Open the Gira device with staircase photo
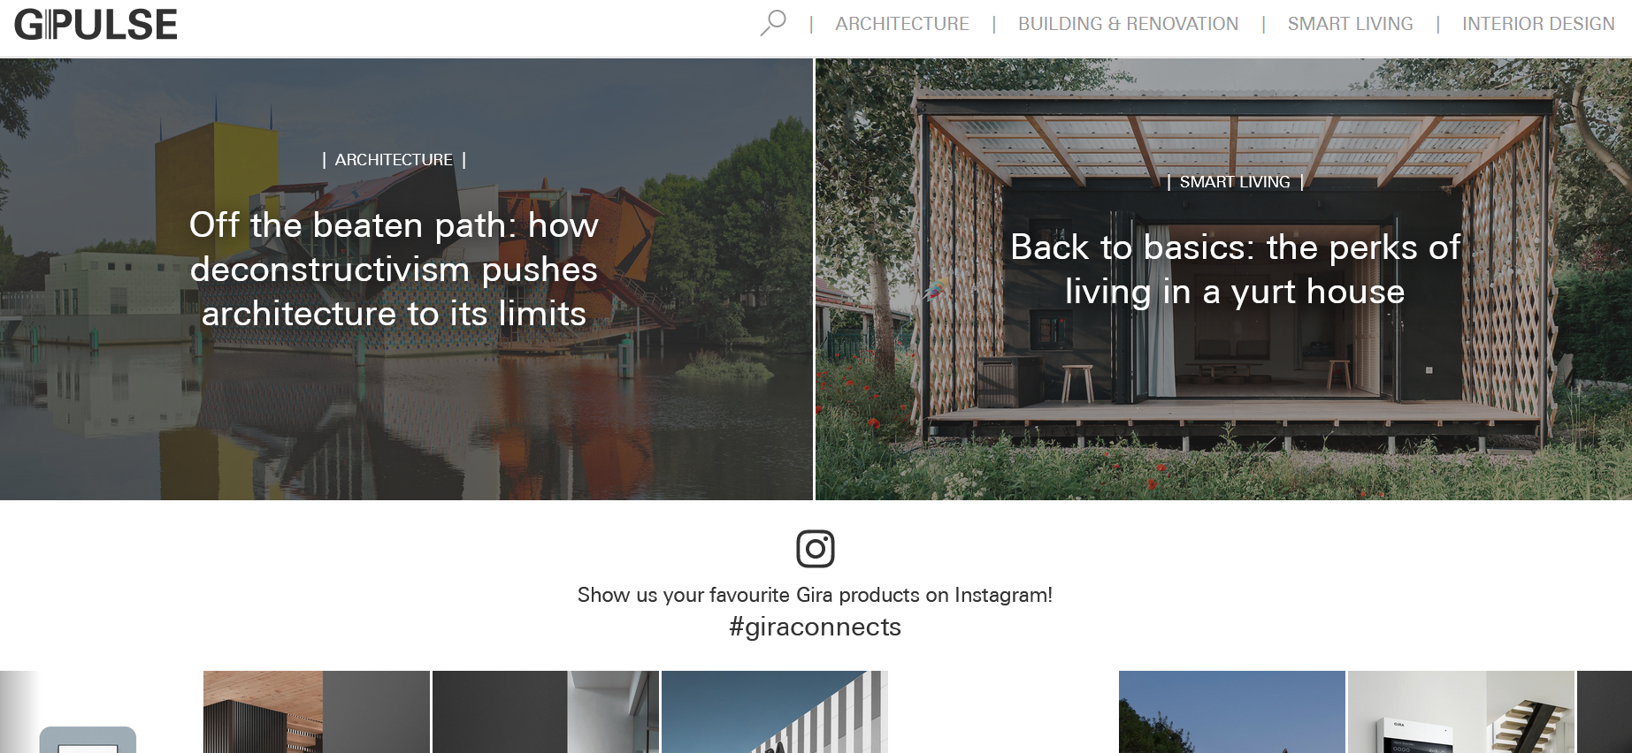The image size is (1632, 753). [x=1461, y=712]
